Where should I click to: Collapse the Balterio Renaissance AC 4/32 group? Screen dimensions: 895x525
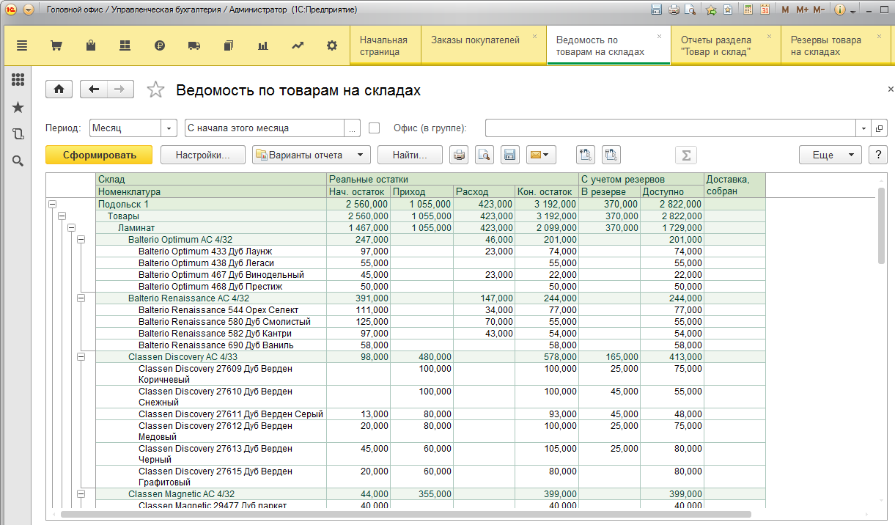point(81,298)
